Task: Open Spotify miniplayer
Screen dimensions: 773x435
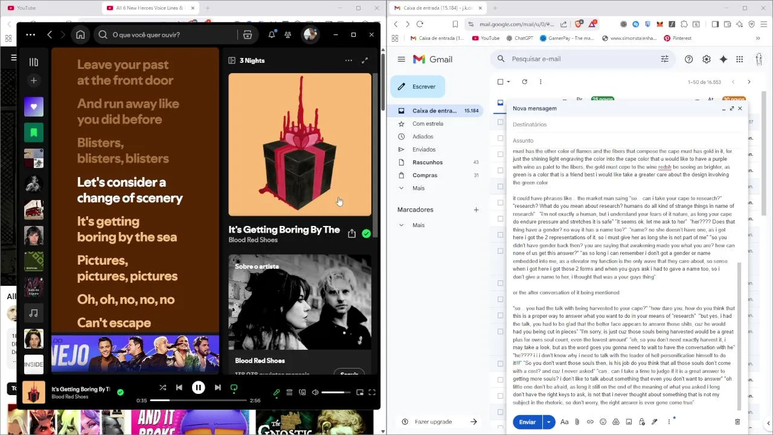Action: [359, 392]
